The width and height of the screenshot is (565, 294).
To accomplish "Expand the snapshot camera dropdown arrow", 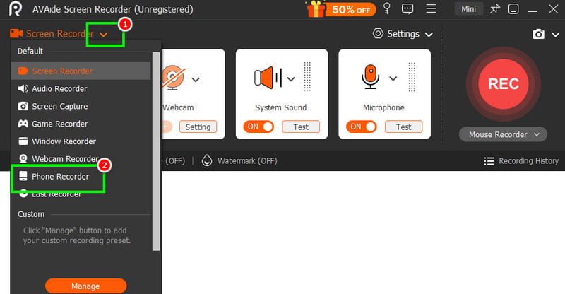I will [555, 35].
